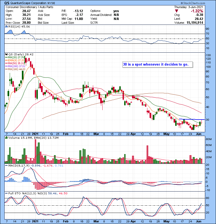Viewport: 216px width, 224px height.
Task: Click the Chg value -0.38
Action: pos(199,15)
